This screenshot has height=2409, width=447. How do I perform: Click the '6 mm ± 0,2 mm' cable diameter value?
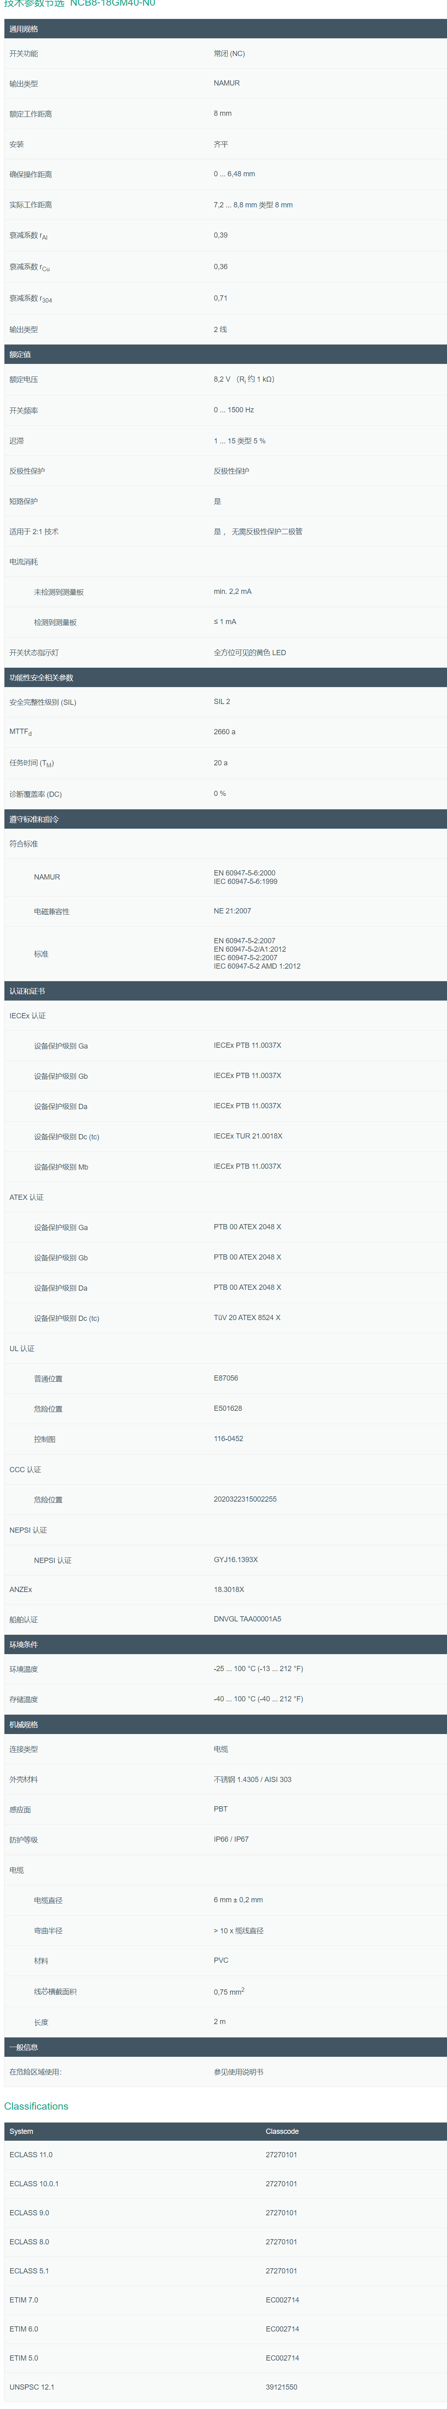pyautogui.click(x=239, y=1899)
